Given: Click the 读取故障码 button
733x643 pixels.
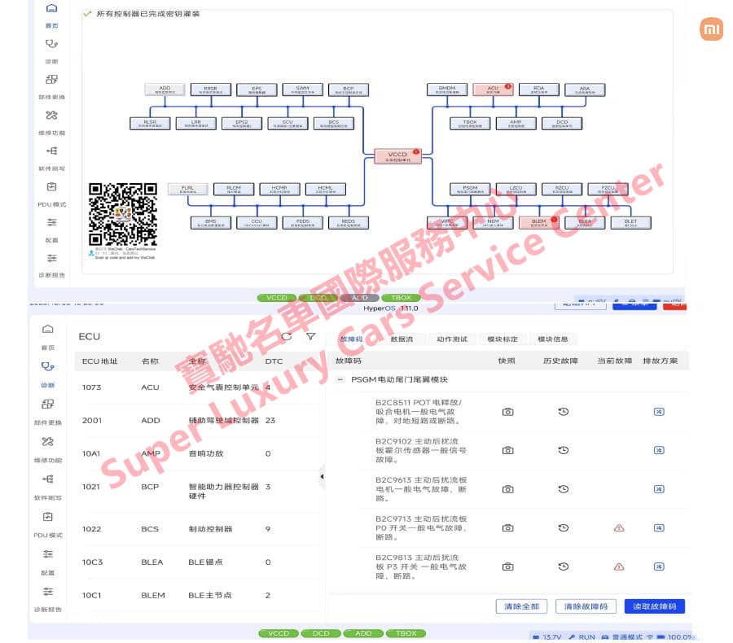Looking at the screenshot, I should 655,606.
